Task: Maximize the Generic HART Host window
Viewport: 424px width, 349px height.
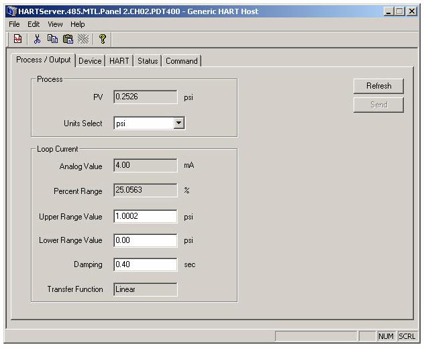Action: [x=400, y=11]
